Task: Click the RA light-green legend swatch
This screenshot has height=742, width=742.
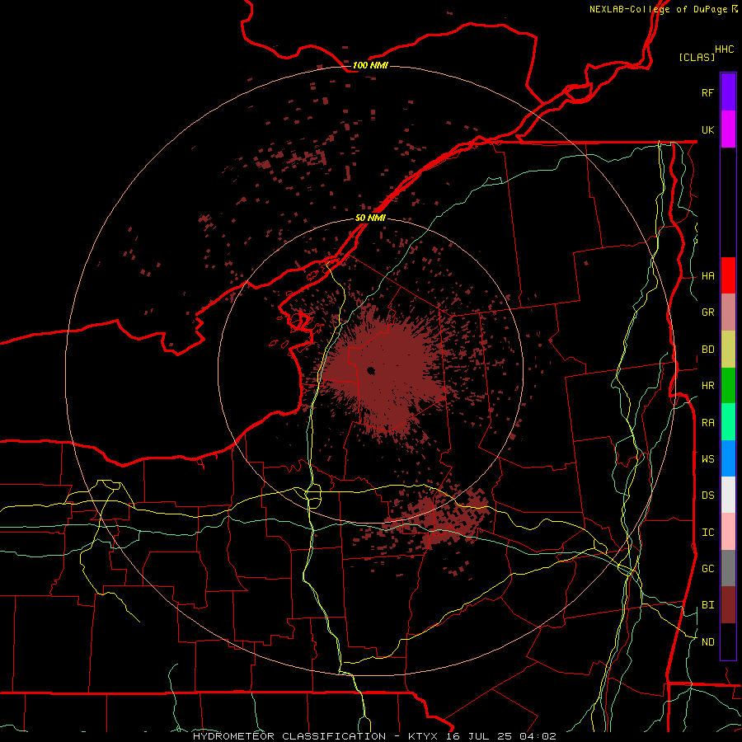Action: [728, 422]
